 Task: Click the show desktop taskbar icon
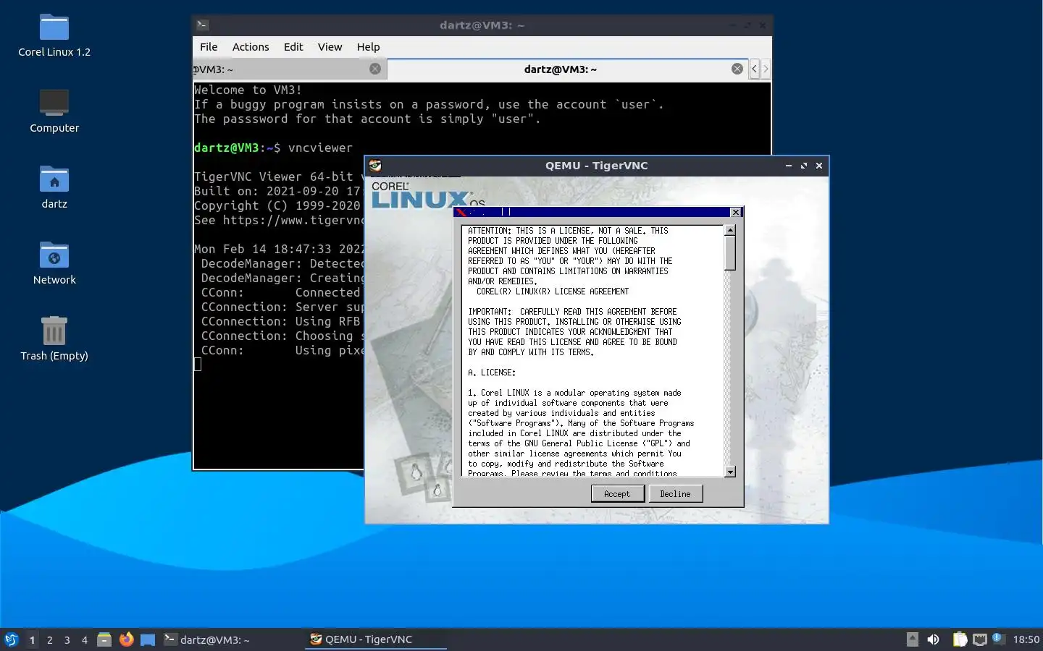[x=148, y=639]
